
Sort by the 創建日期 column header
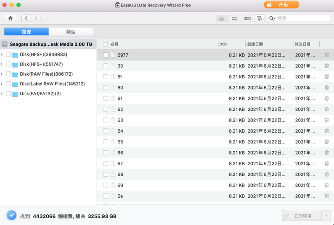click(255, 44)
